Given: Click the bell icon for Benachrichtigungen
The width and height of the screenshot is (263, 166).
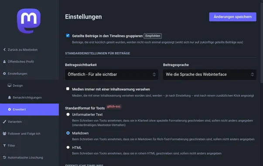Looking at the screenshot, I should point(10,97).
